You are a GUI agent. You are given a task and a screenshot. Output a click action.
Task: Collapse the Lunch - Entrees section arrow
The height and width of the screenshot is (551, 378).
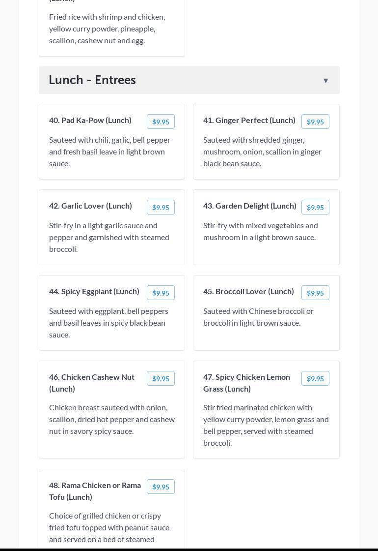(x=325, y=81)
